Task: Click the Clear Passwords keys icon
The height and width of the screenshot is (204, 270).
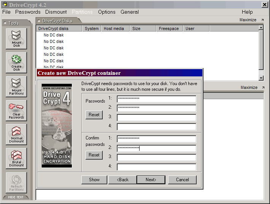Action: 16,111
